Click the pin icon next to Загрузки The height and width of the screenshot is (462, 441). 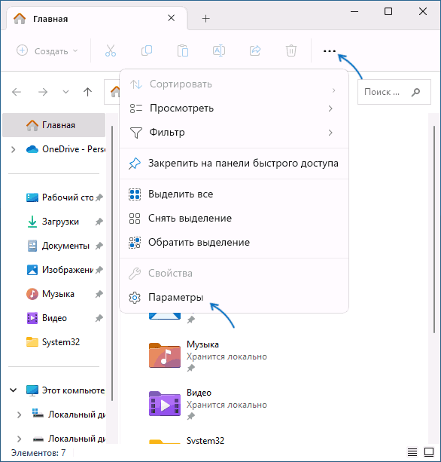pos(99,222)
